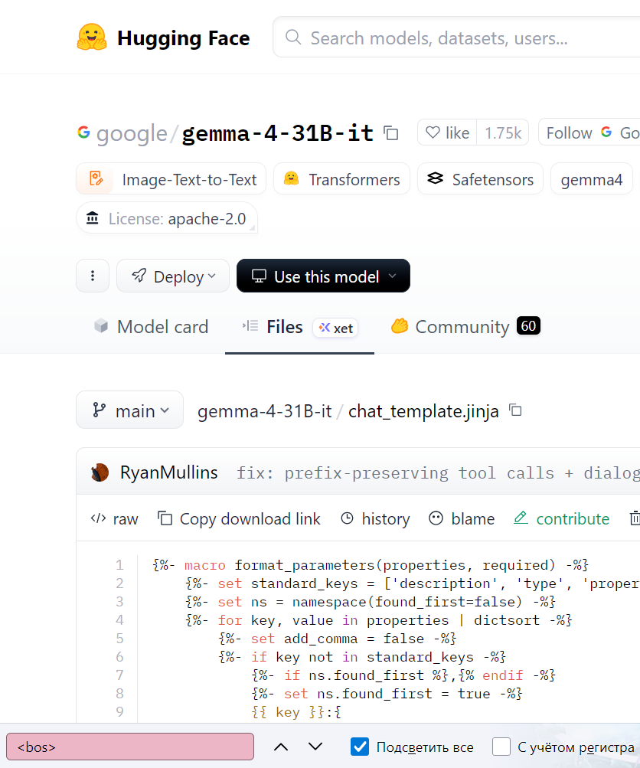Click the git branch icon on main
The image size is (640, 768).
[x=100, y=410]
